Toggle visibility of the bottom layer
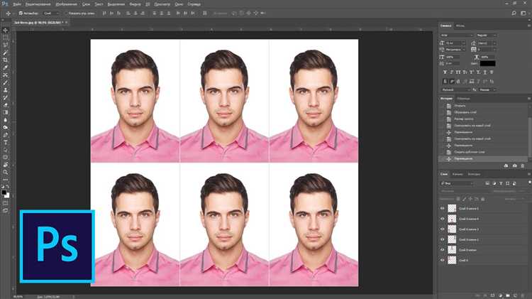532x299 pixels. [x=442, y=260]
